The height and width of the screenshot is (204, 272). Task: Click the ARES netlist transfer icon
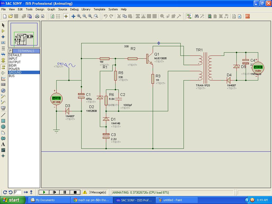[x=248, y=16]
